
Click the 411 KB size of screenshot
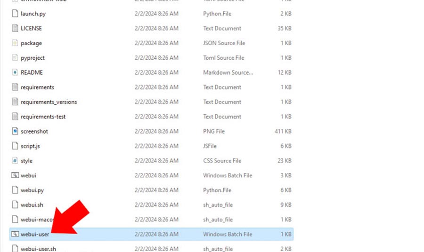pos(283,131)
